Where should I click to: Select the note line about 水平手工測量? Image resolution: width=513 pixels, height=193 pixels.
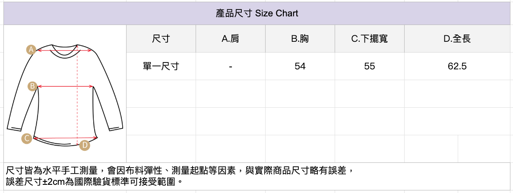tap(181, 171)
